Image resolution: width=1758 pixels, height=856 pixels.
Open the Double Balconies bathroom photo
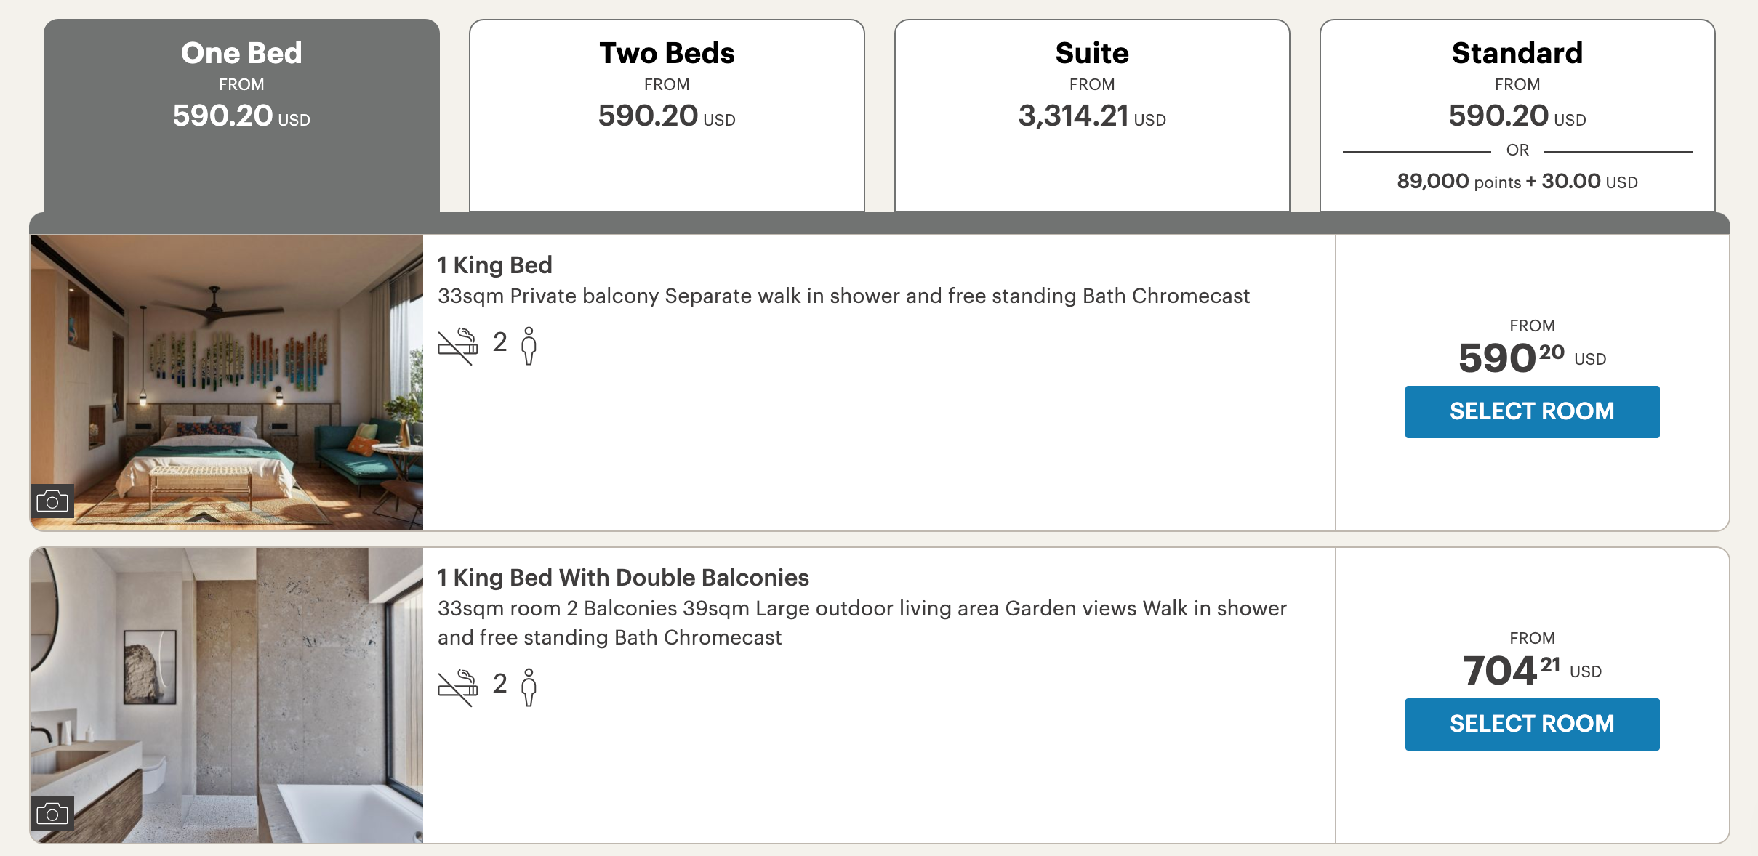coord(227,695)
